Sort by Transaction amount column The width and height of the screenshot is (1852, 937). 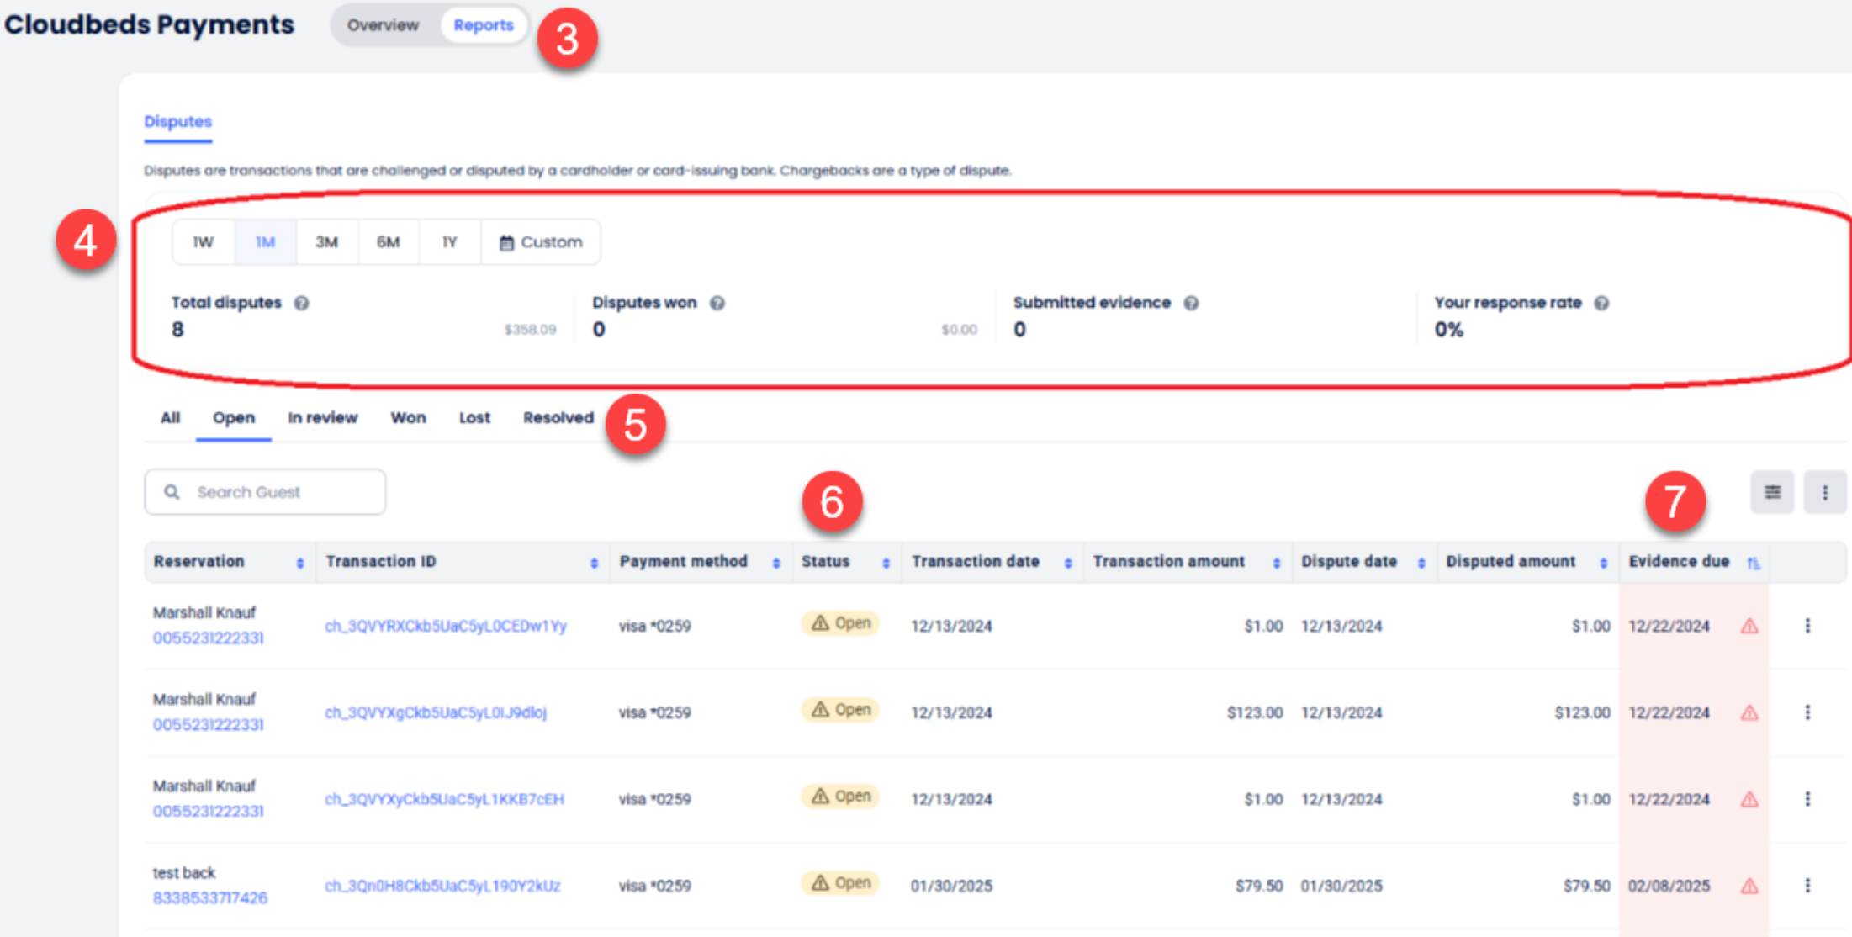(x=1276, y=563)
